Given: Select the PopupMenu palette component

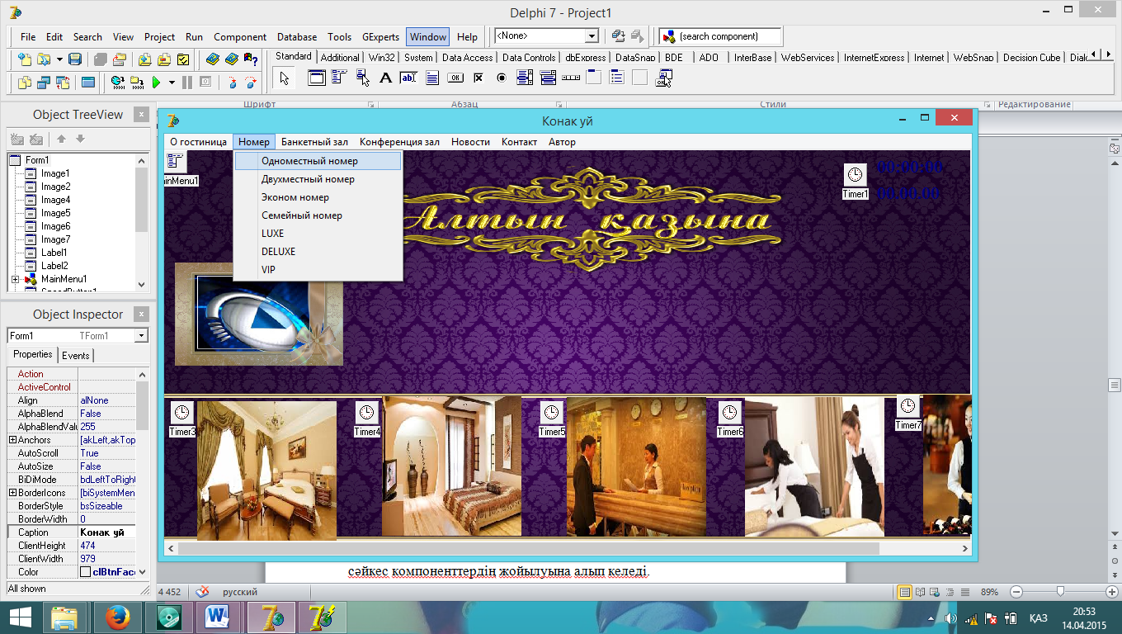Looking at the screenshot, I should click(x=362, y=78).
